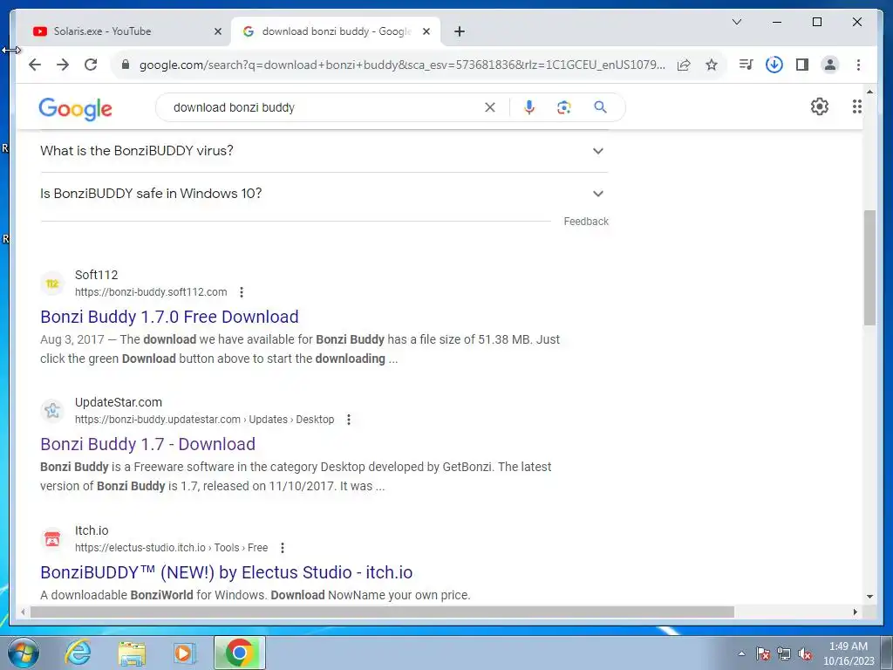Show hidden system tray icons

pyautogui.click(x=741, y=653)
